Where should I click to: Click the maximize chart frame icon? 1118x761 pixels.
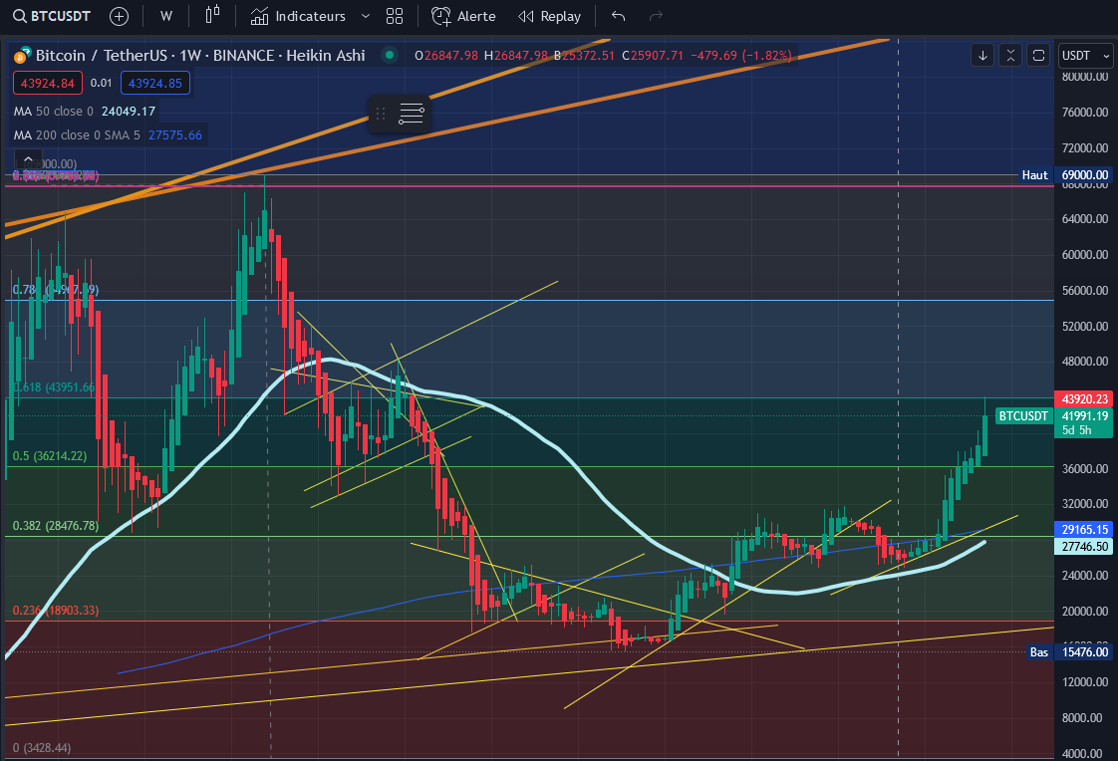tap(1039, 55)
